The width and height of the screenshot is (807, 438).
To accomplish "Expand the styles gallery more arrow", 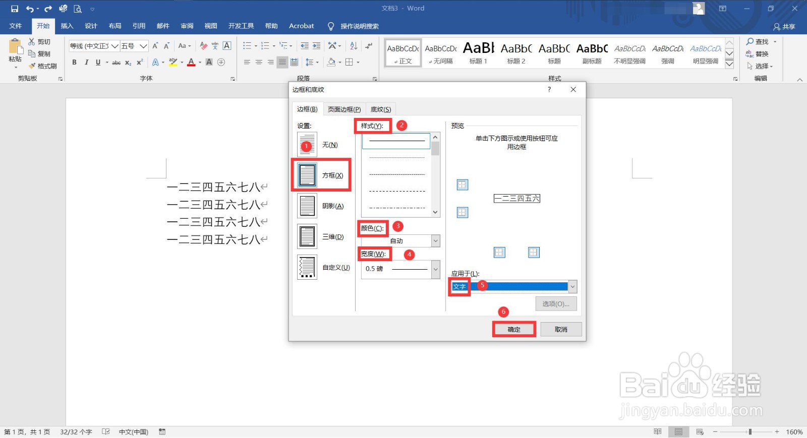I will tap(729, 64).
